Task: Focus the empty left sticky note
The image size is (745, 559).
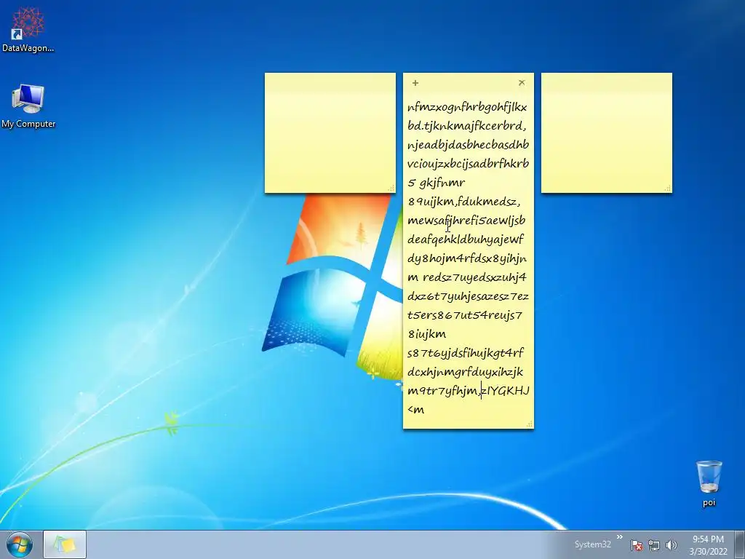Action: tap(330, 133)
